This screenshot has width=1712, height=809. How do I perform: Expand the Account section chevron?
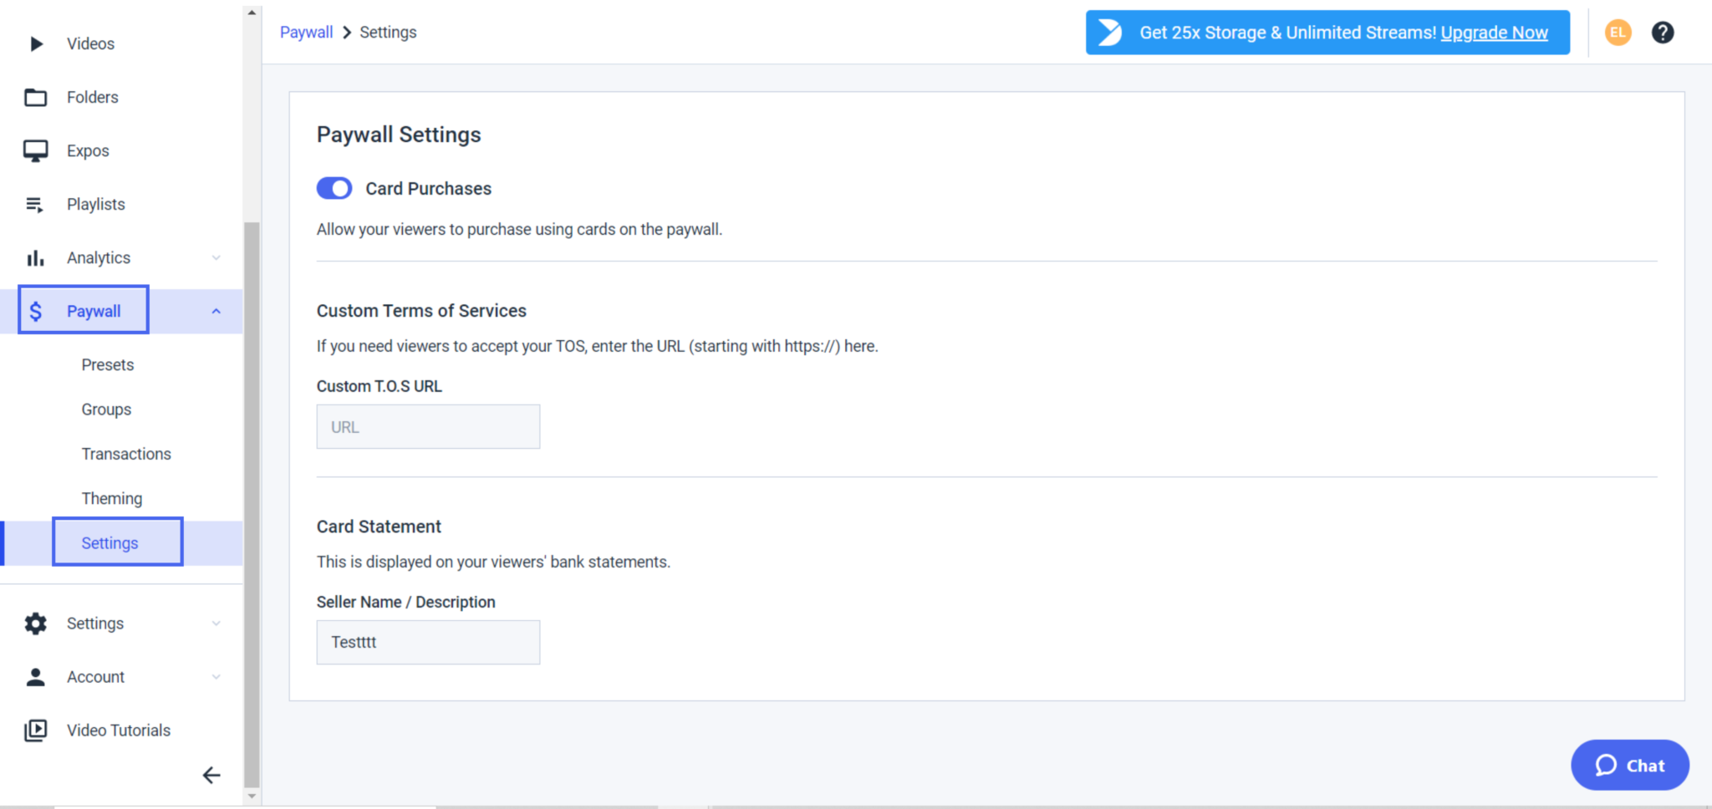217,677
